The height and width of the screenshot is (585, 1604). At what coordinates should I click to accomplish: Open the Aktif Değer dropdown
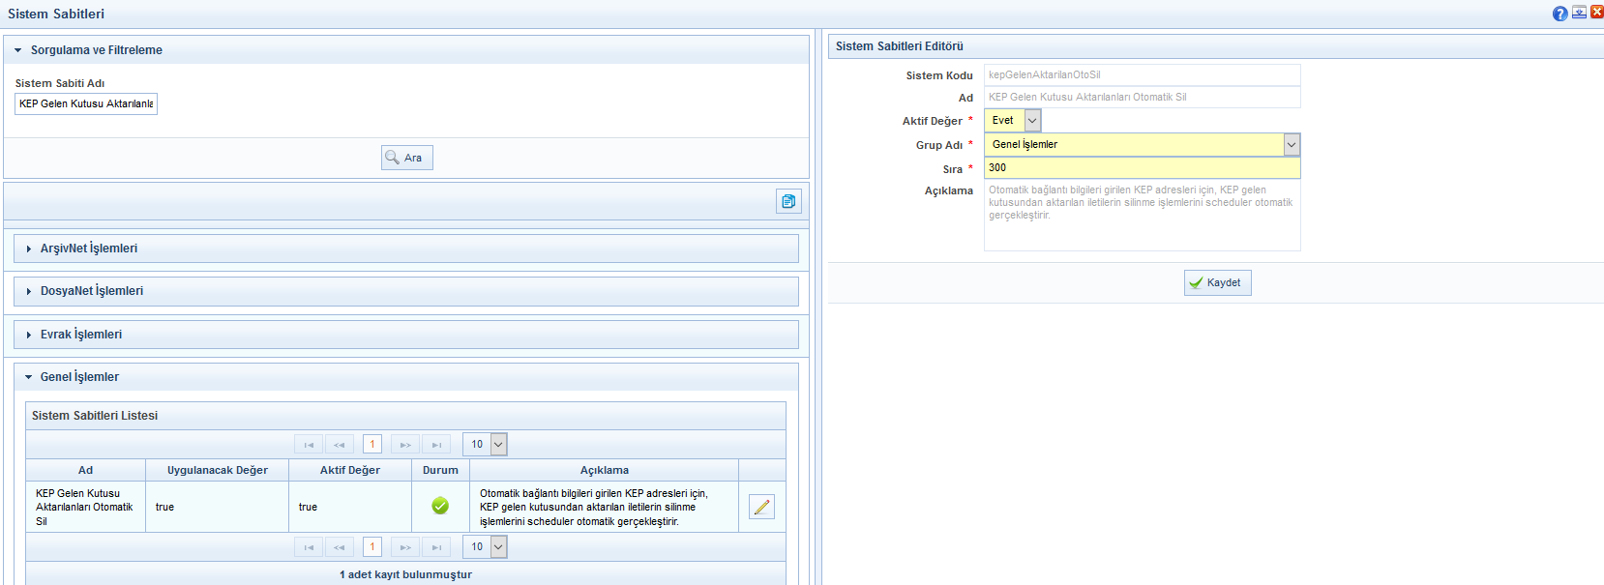1031,121
